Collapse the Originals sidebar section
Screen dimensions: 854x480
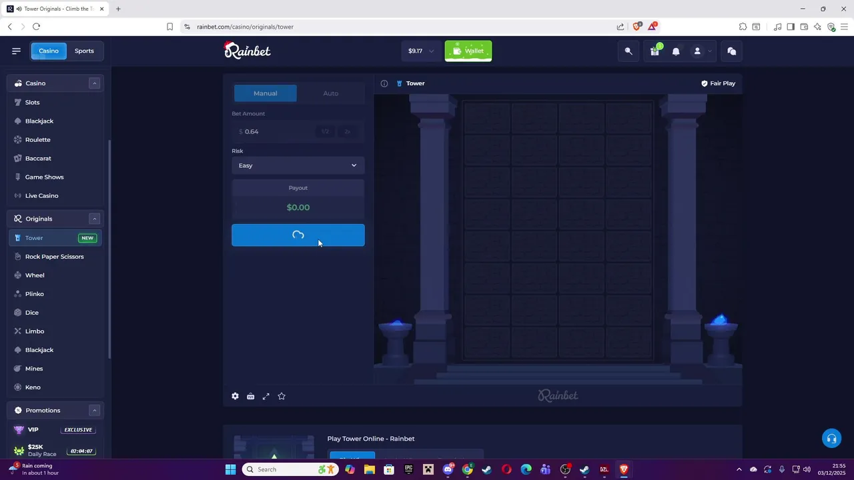click(x=95, y=219)
